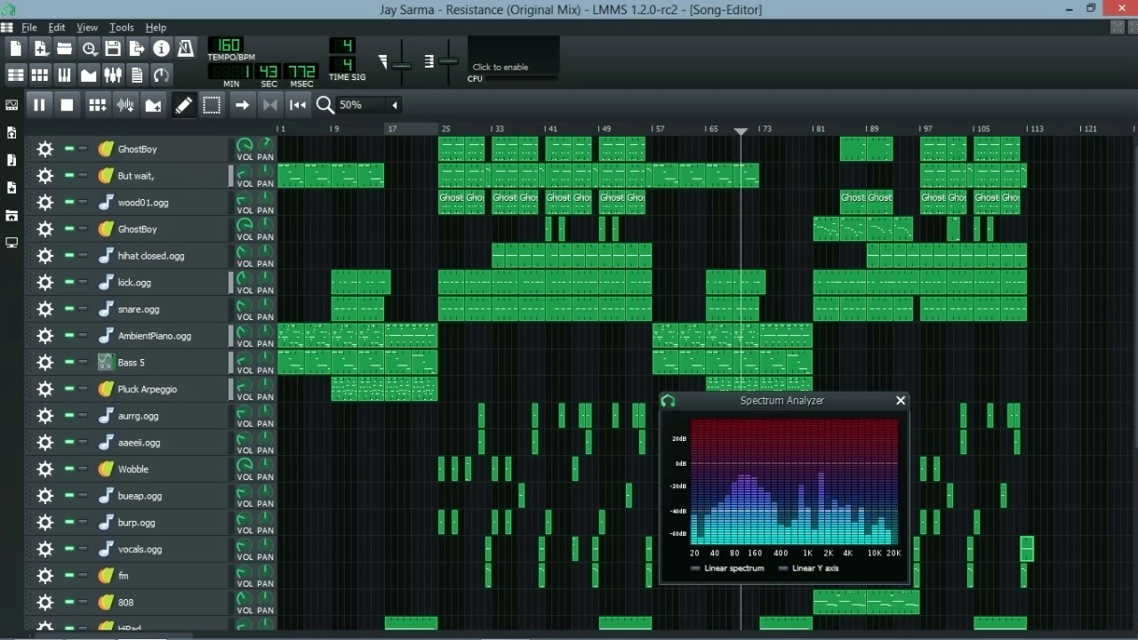The image size is (1138, 640).
Task: Create a new project
Action: [x=16, y=48]
